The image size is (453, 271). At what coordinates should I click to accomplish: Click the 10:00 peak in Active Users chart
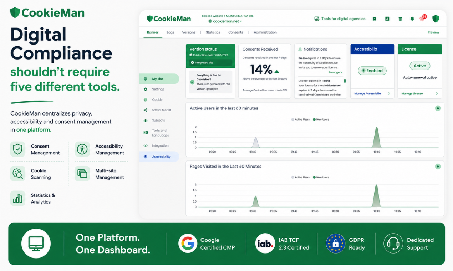pos(377,137)
